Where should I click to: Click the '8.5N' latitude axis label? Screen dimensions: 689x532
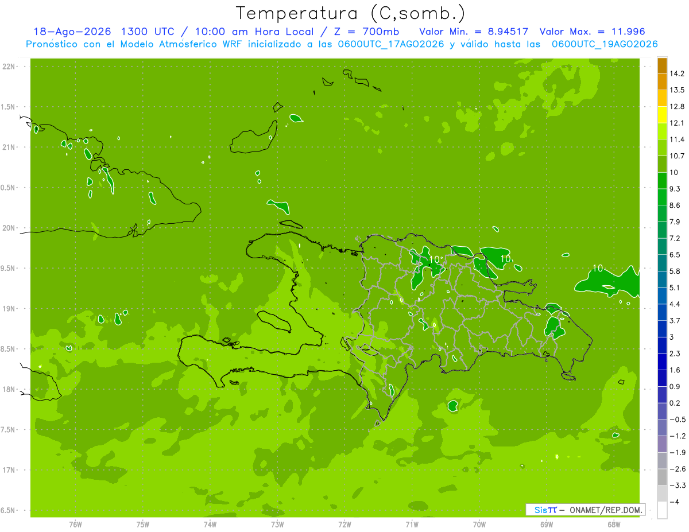(x=9, y=349)
